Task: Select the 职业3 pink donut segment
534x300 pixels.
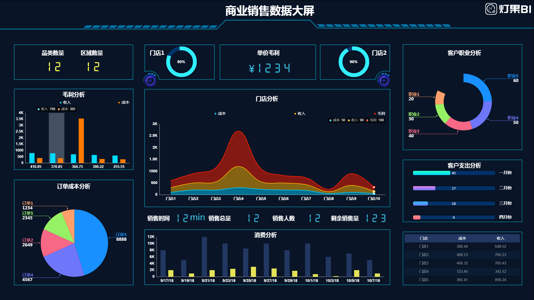Action: click(x=458, y=125)
